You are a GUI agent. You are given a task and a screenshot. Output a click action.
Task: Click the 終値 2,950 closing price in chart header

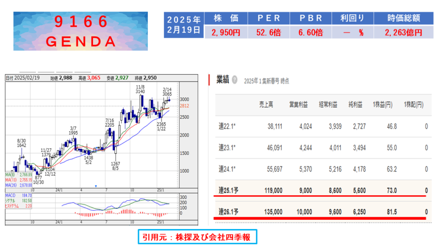(x=146, y=78)
